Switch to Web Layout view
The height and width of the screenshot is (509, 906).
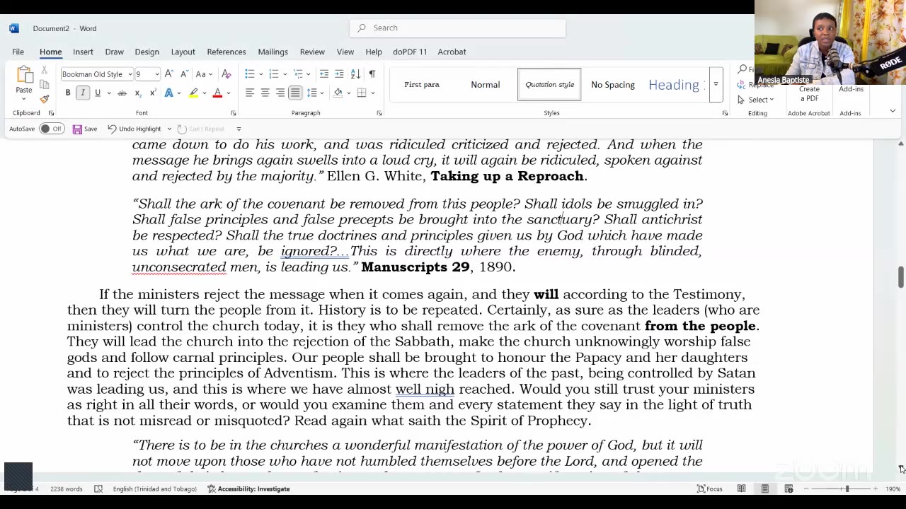(789, 488)
